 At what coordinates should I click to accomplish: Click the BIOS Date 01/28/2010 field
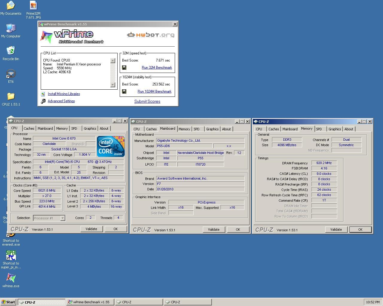200,189
